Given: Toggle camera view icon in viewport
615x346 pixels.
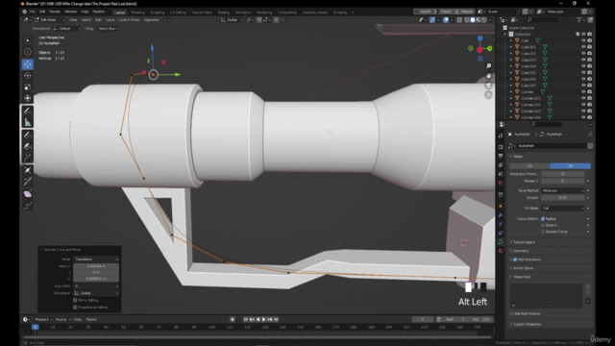Looking at the screenshot, I should [488, 86].
